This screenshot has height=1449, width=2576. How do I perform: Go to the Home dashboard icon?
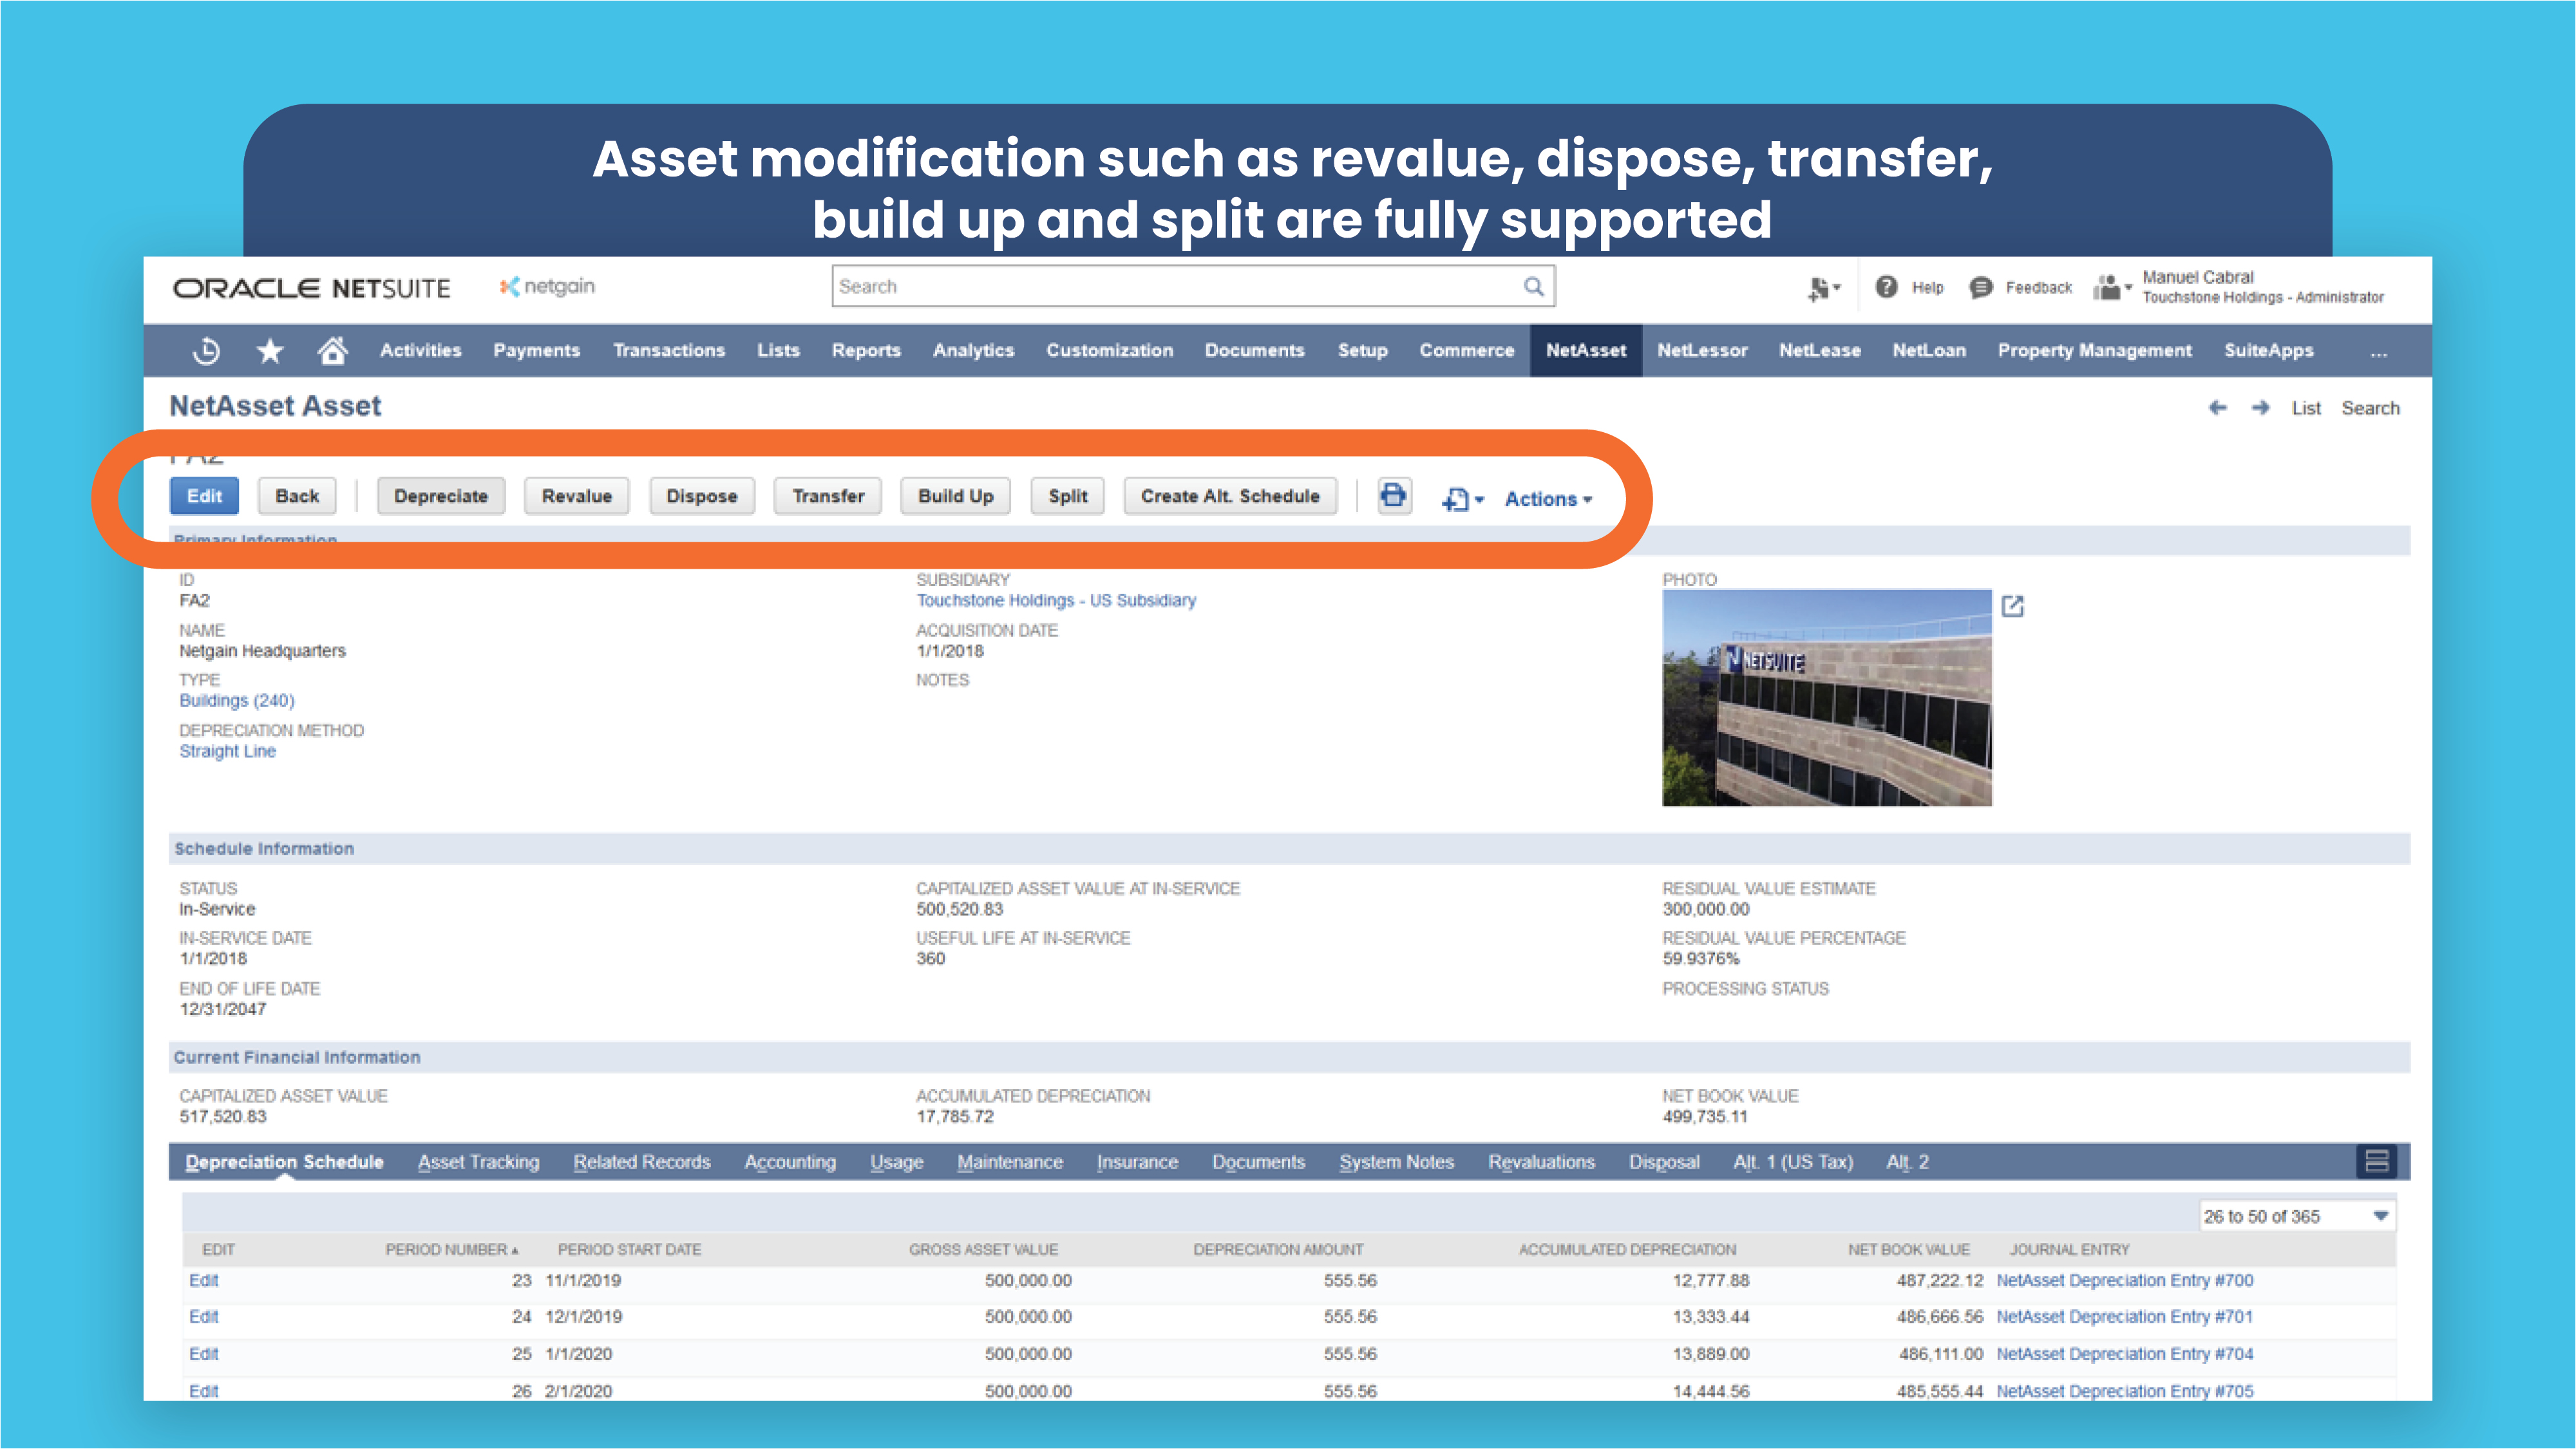[333, 350]
